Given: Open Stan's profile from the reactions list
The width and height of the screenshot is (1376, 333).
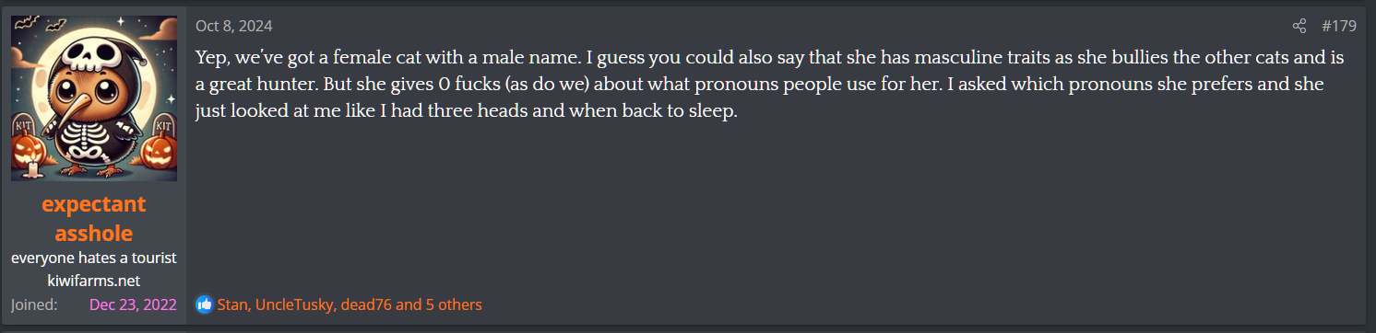Looking at the screenshot, I should [231, 304].
